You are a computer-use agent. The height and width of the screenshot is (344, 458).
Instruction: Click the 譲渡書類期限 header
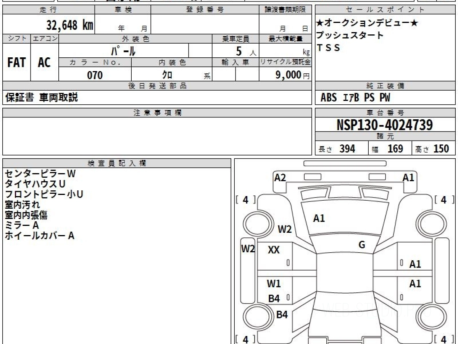(286, 10)
